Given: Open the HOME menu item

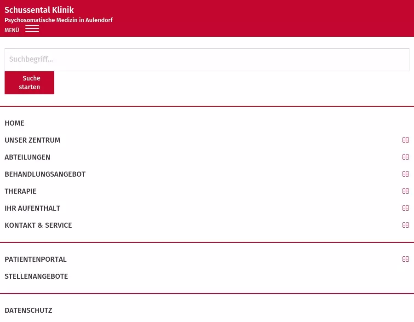Looking at the screenshot, I should (x=15, y=123).
